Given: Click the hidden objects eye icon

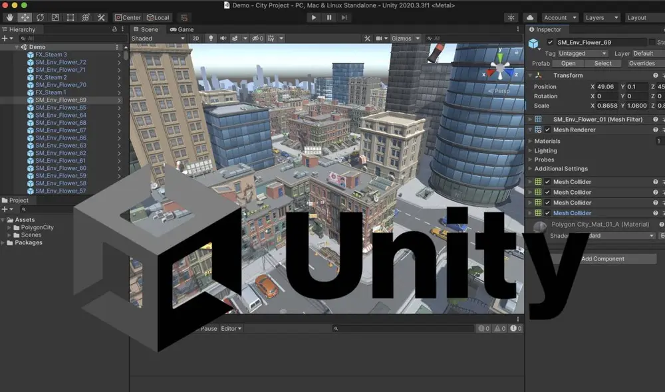Looking at the screenshot, I should [x=256, y=38].
